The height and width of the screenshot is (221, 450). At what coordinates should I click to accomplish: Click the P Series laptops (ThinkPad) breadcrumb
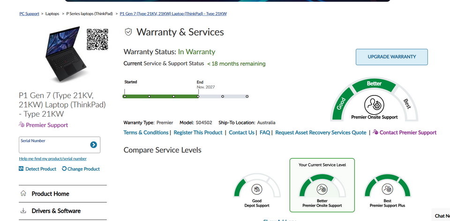pos(90,14)
